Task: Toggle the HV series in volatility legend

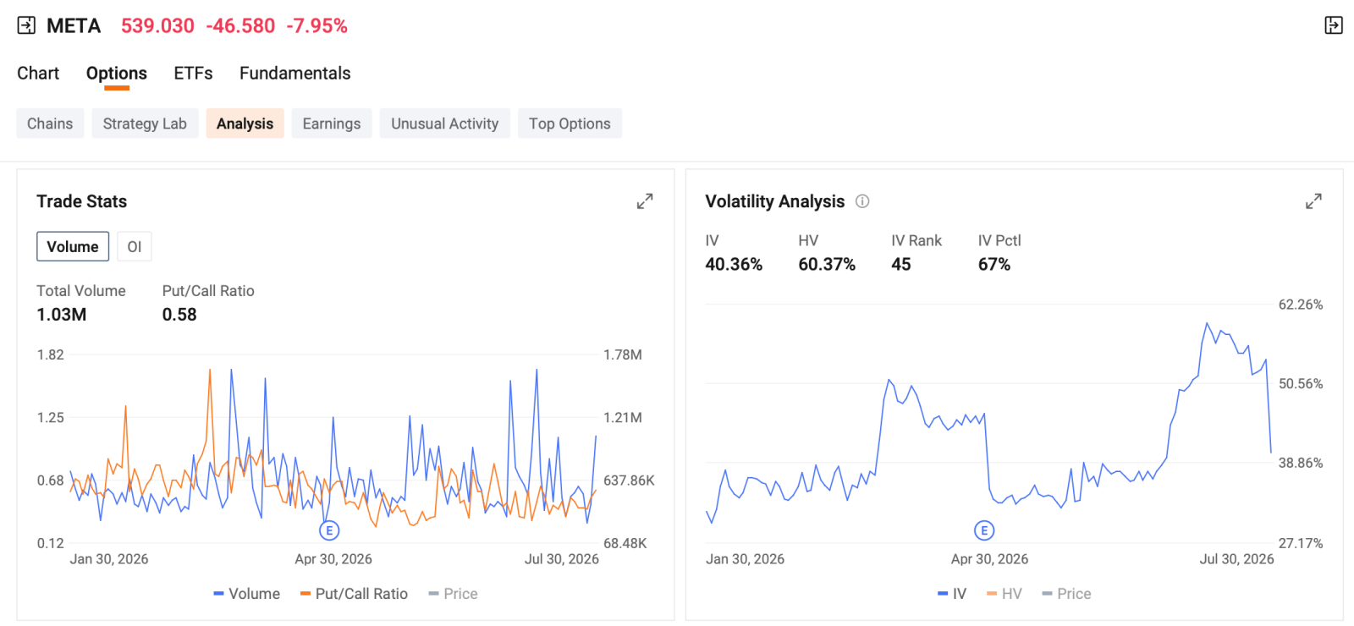Action: click(x=1004, y=594)
